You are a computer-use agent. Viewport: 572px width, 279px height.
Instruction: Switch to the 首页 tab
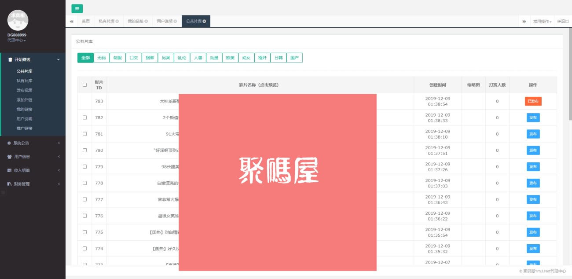click(85, 21)
